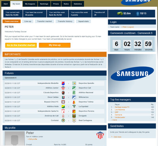Click the money stack budget icon

(120, 13)
